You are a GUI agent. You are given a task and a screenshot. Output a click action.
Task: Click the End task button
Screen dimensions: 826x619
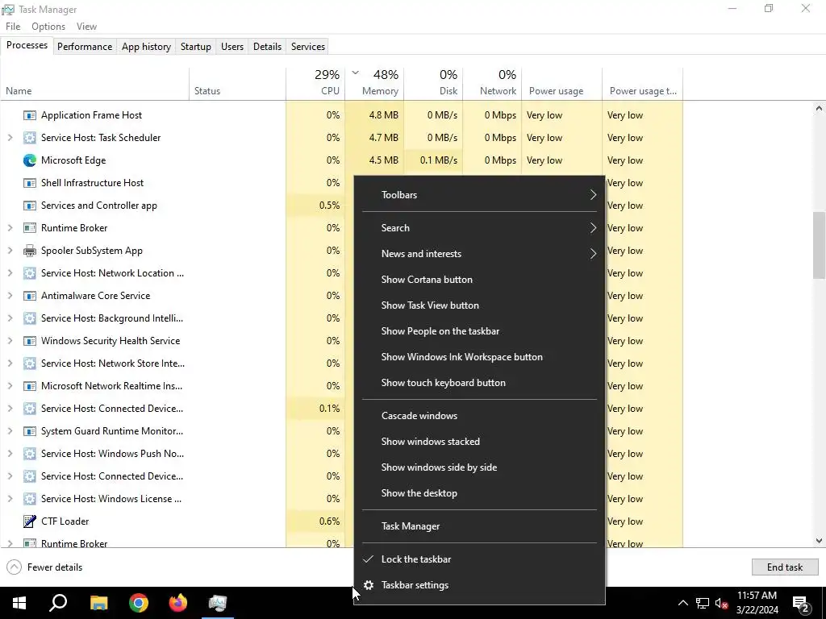(x=785, y=567)
